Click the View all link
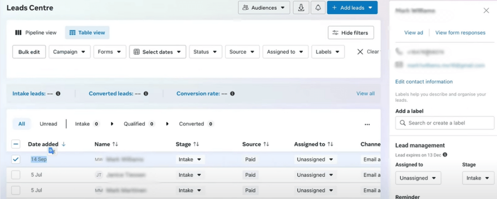This screenshot has height=199, width=497. [x=365, y=93]
